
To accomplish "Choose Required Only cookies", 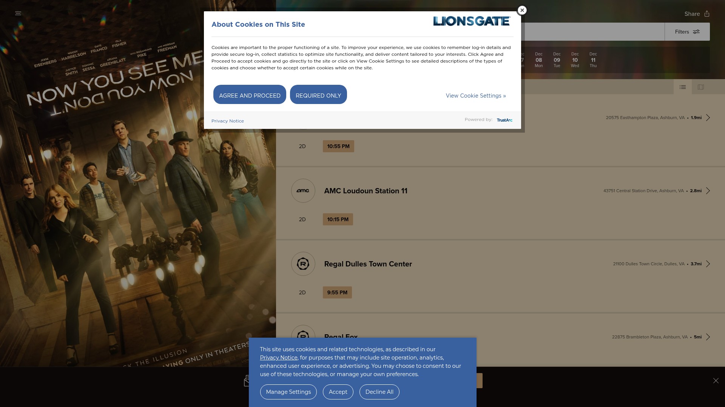I will click(x=318, y=95).
